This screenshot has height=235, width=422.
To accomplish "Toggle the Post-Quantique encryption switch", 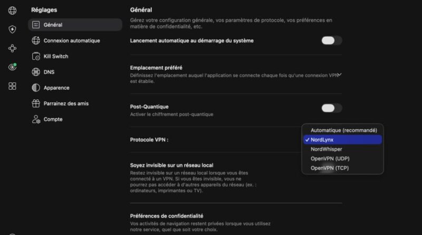I will [332, 108].
